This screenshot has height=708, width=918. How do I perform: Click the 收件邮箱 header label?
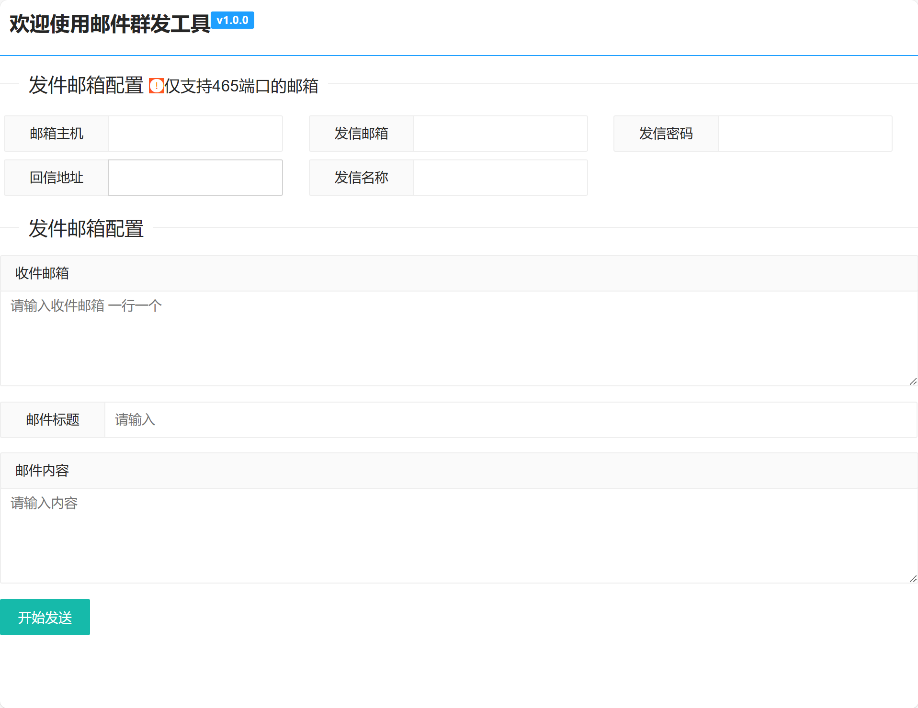pos(42,273)
